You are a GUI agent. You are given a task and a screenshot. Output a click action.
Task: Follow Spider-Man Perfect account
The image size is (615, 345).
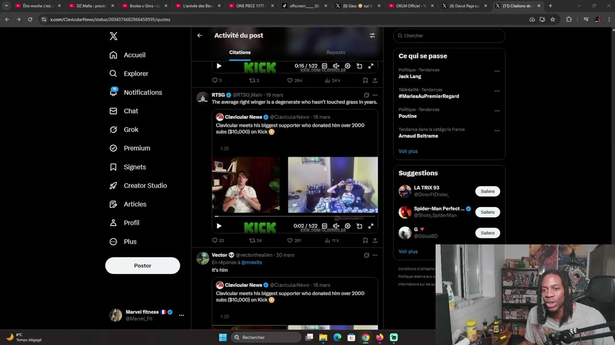pyautogui.click(x=487, y=212)
